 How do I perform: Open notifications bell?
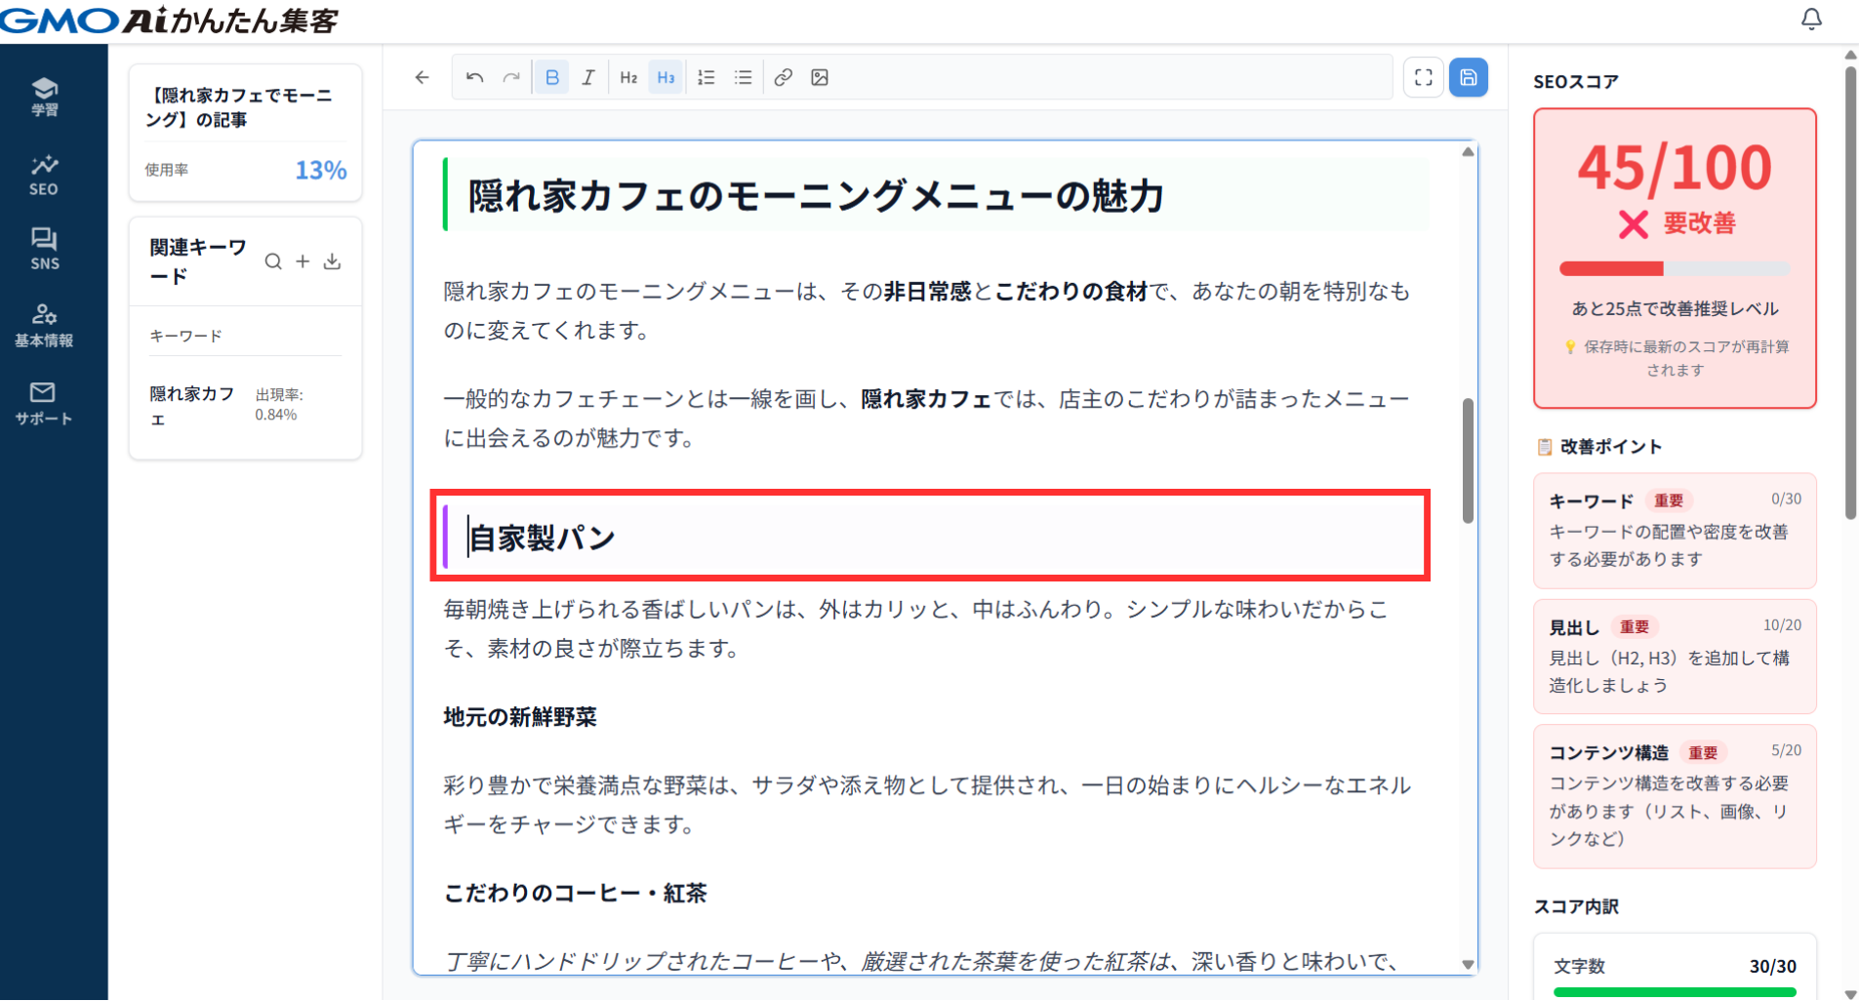point(1811,20)
